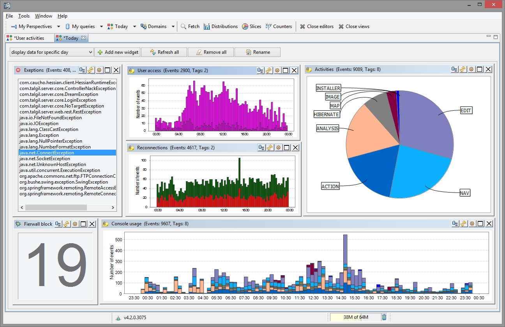Select java.io.FileNotFoundException in list
The image size is (505, 327).
[67, 118]
